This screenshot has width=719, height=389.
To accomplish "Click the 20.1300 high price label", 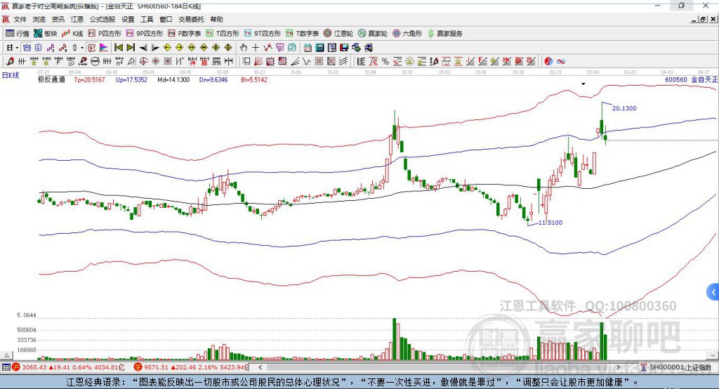I will 624,108.
